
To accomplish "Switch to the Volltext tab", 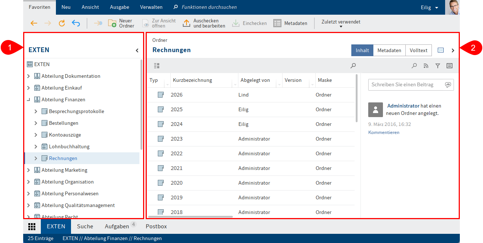I will (418, 50).
